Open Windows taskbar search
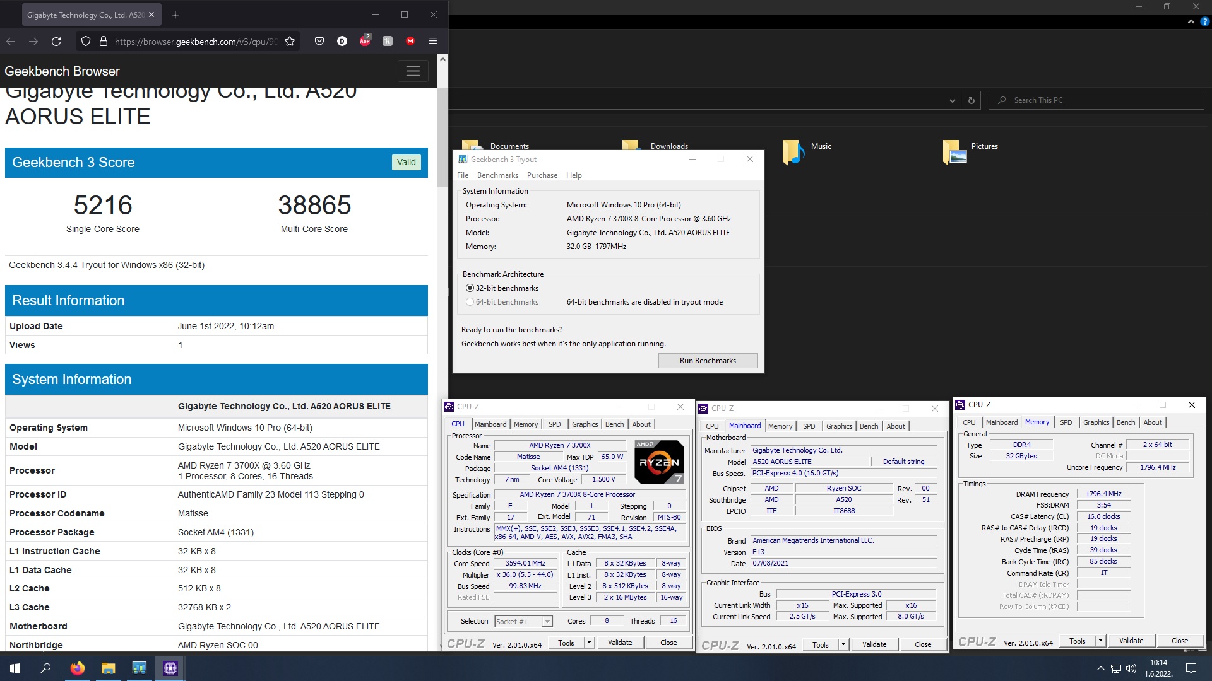The width and height of the screenshot is (1212, 681). [45, 668]
